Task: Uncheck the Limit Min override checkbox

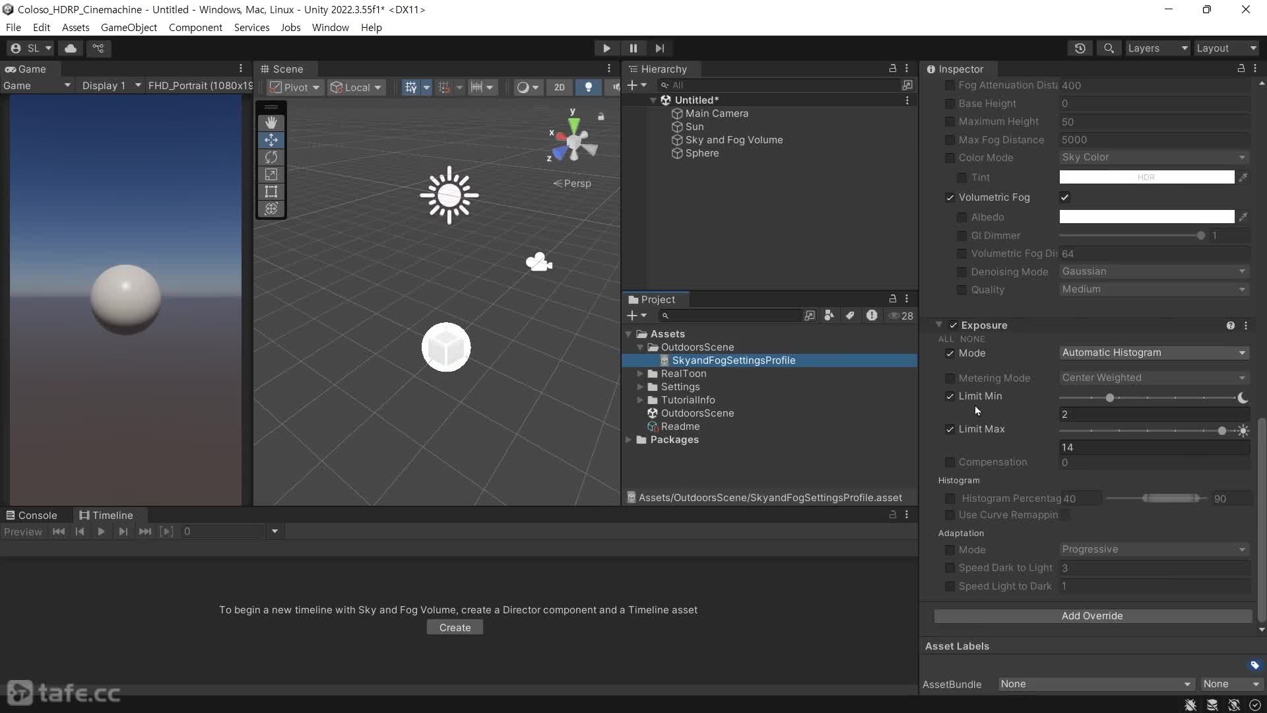Action: tap(950, 396)
